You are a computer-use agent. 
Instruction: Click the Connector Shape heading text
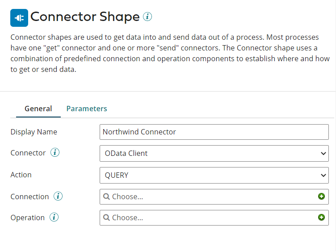coord(85,17)
